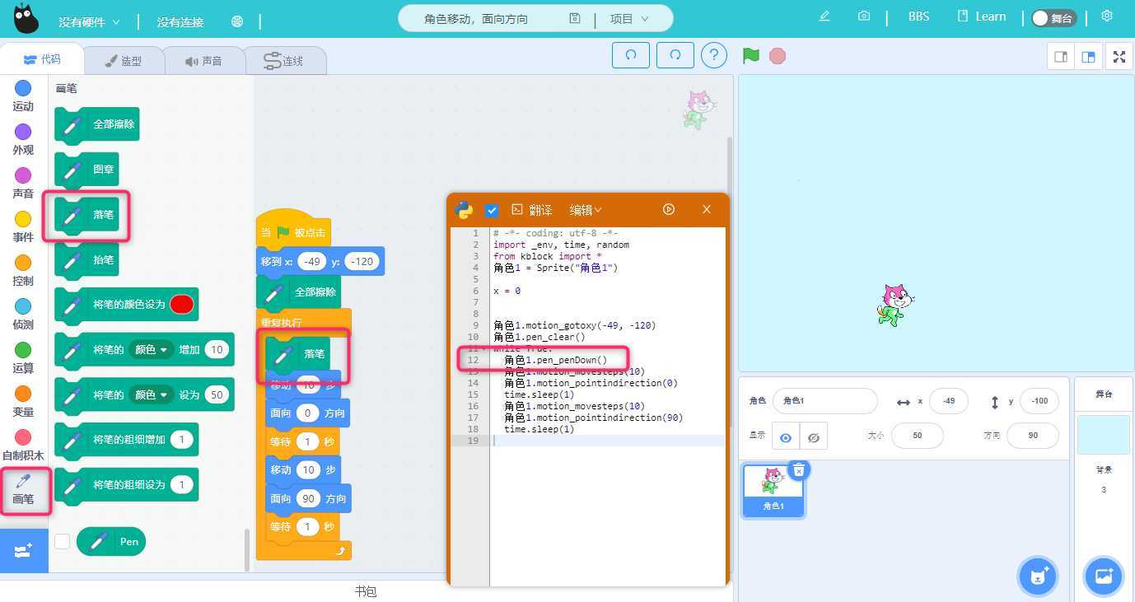Viewport: 1135px width, 602px height.
Task: Click the camera screenshot icon
Action: point(863,16)
